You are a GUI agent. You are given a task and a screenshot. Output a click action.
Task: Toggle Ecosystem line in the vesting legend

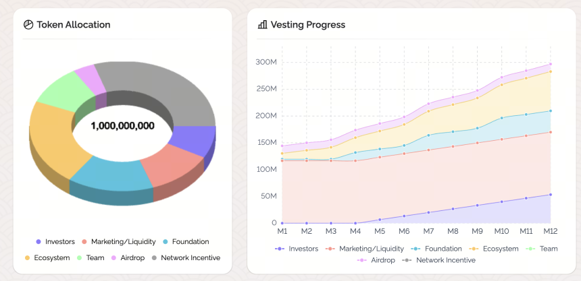click(x=493, y=249)
